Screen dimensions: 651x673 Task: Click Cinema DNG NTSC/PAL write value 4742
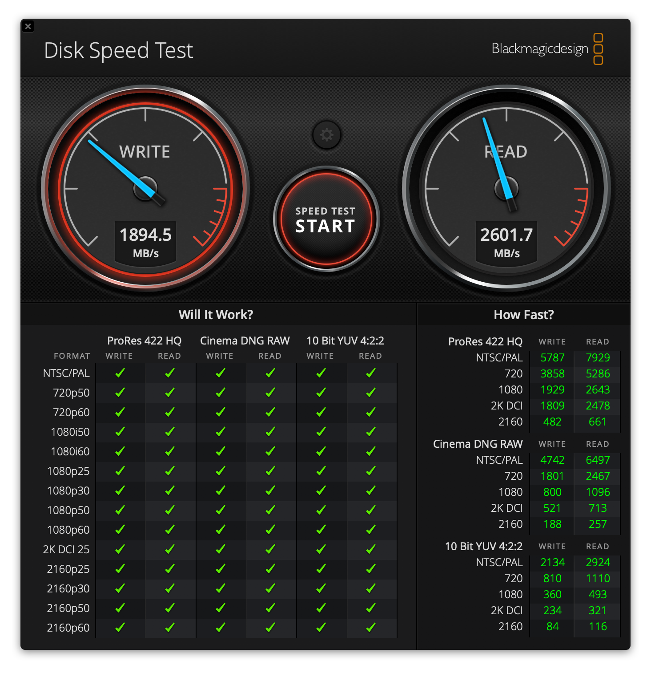pos(552,460)
